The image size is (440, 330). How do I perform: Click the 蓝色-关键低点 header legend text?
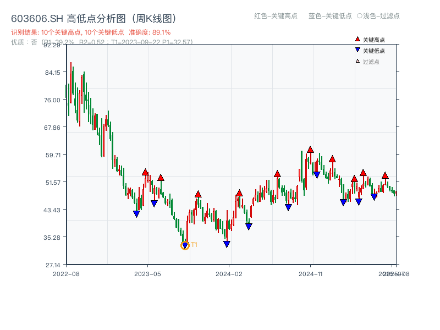[x=330, y=16]
